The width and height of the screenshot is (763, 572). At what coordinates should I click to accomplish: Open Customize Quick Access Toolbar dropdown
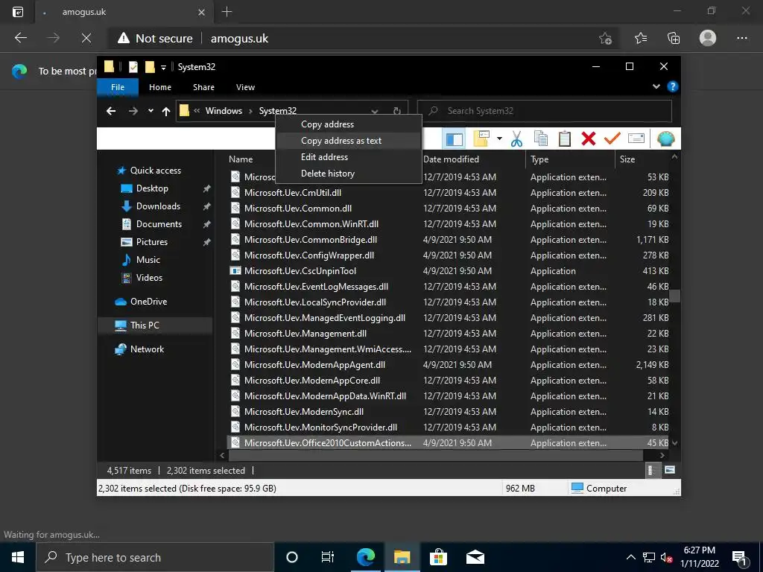click(x=163, y=67)
